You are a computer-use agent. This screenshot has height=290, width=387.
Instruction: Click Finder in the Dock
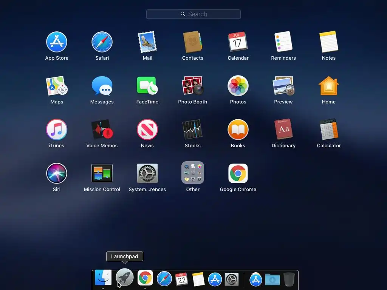pyautogui.click(x=103, y=278)
